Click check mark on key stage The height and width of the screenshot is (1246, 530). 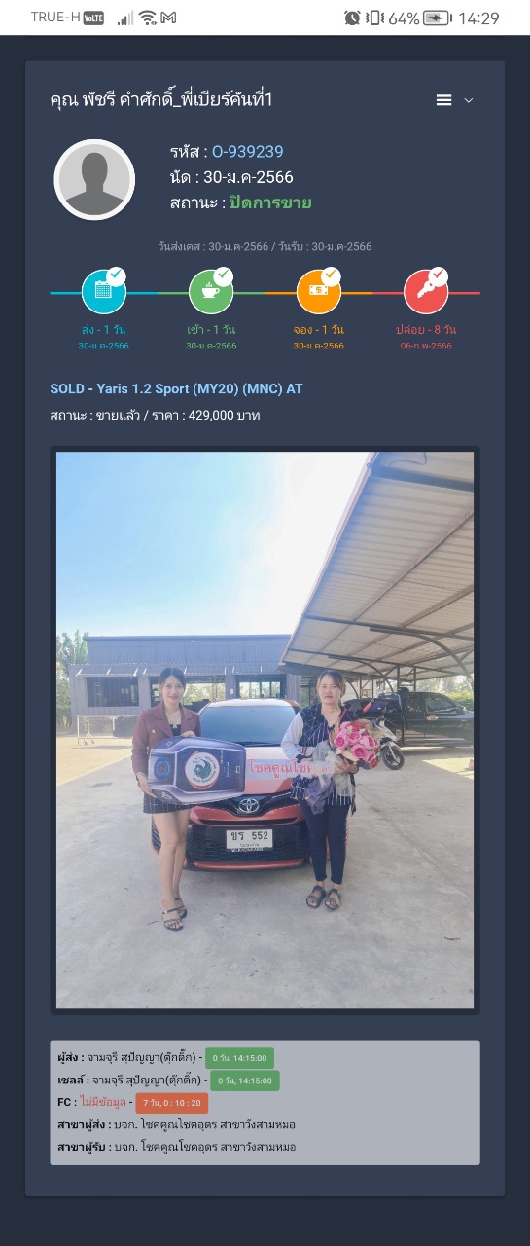439,275
